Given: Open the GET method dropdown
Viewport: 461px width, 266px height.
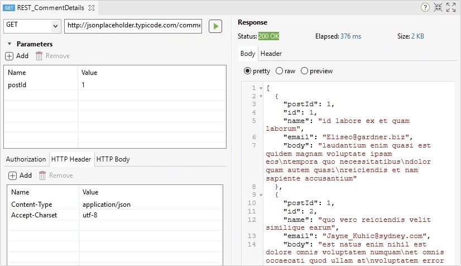Looking at the screenshot, I should click(x=55, y=26).
